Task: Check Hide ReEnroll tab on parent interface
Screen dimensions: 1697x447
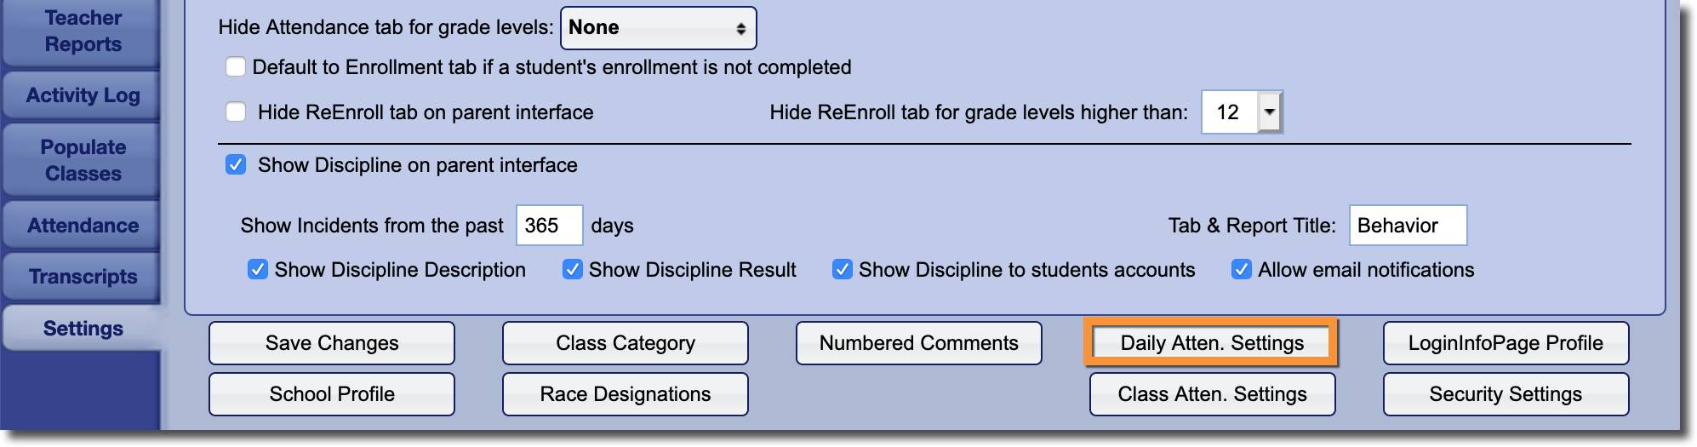Action: (236, 112)
